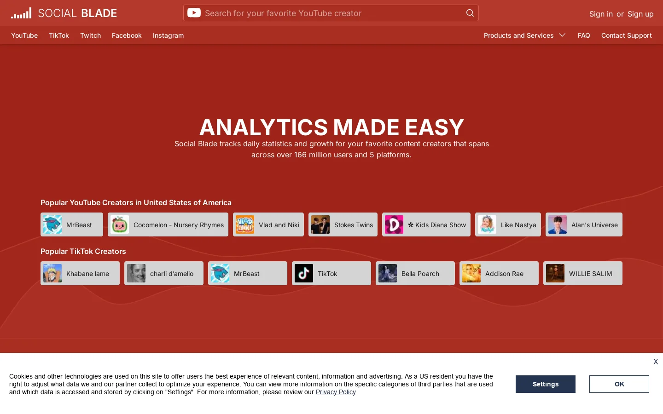This screenshot has height=414, width=663.
Task: Go to the Facebook nav tab
Action: [127, 35]
